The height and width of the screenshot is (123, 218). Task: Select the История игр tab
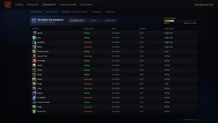77,20
